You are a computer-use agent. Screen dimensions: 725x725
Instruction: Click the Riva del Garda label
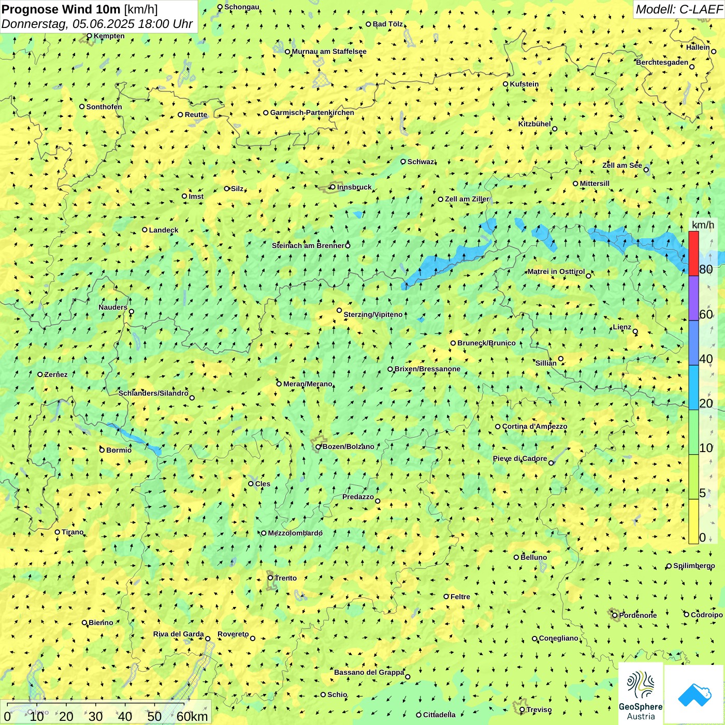click(x=179, y=634)
